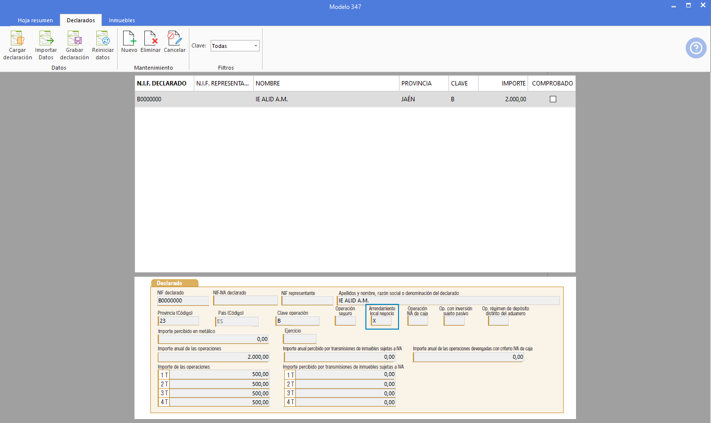
Task: Click Importe anual IVA de caja field
Action: click(x=468, y=357)
